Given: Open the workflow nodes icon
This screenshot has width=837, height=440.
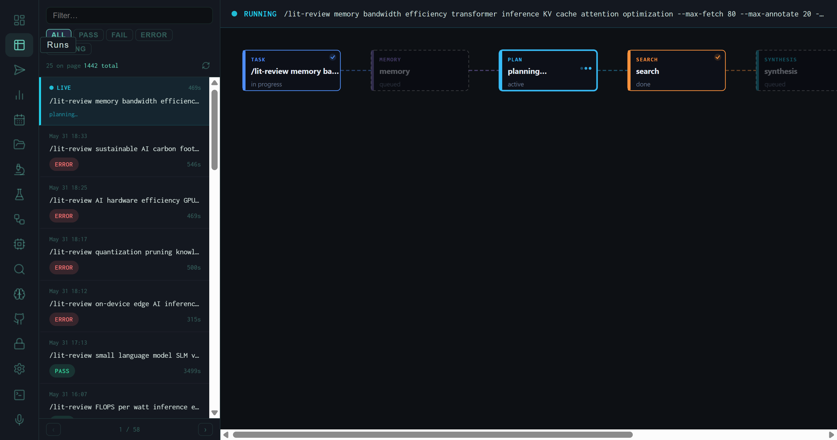Looking at the screenshot, I should [x=19, y=219].
